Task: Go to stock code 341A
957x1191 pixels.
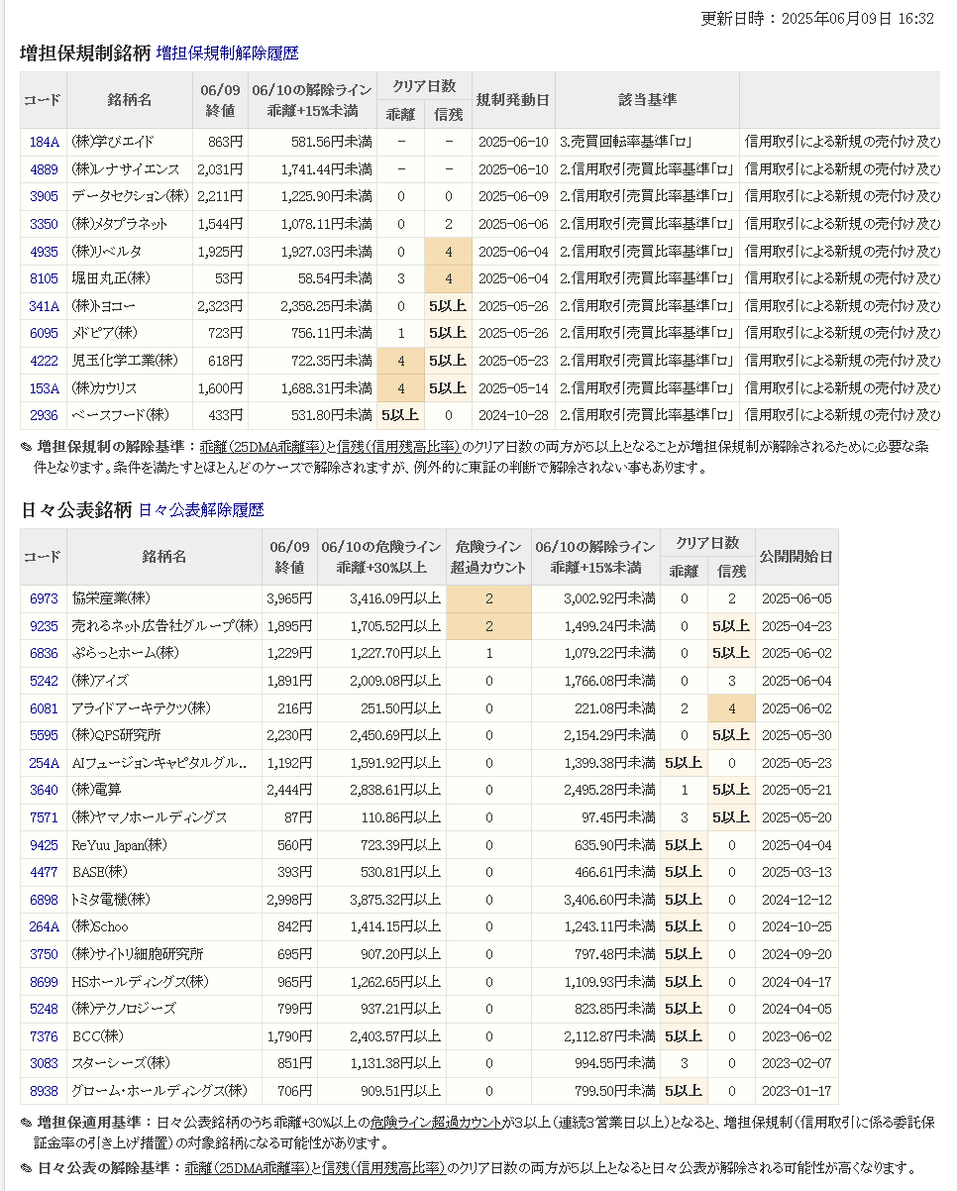Action: (x=44, y=306)
